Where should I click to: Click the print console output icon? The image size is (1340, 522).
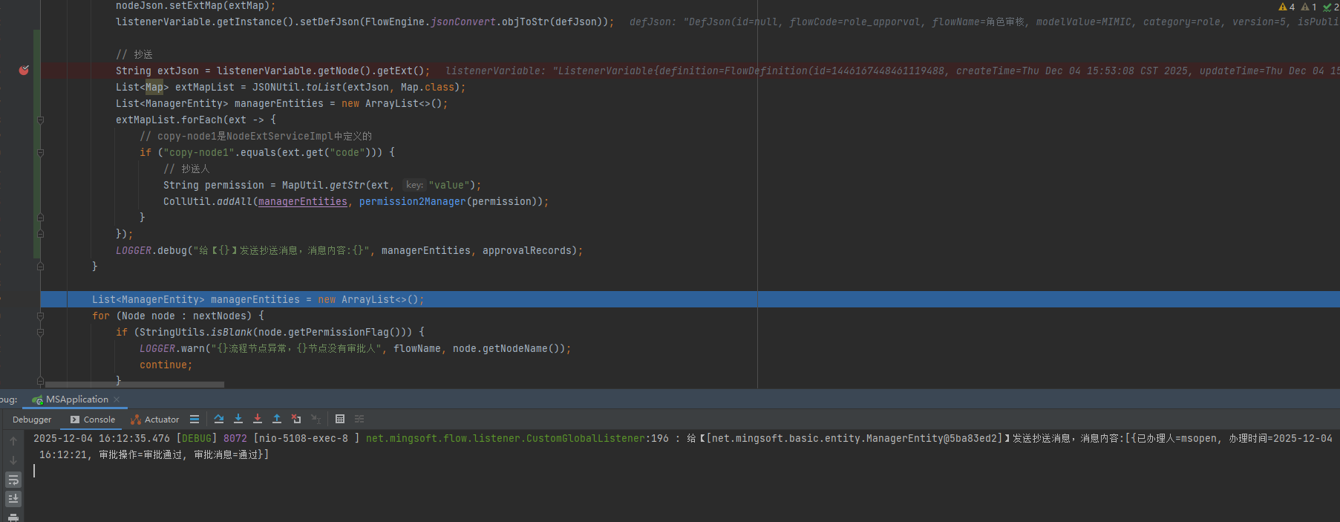(13, 517)
